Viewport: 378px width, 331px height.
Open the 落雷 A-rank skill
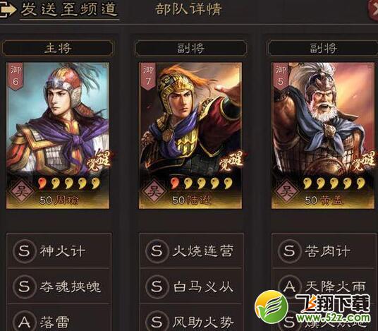[x=59, y=318]
